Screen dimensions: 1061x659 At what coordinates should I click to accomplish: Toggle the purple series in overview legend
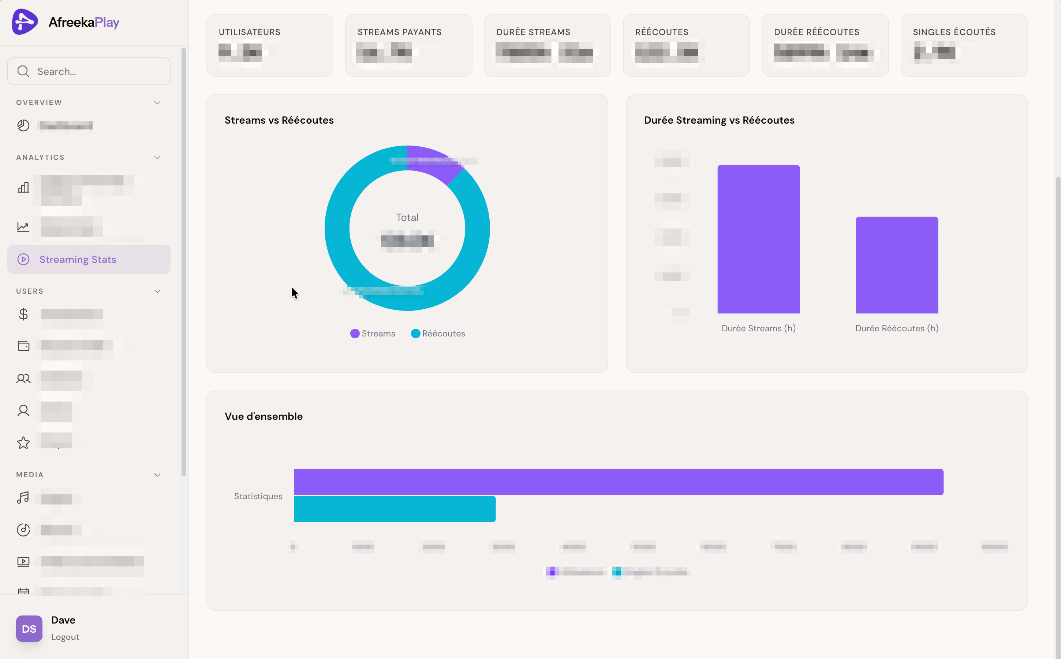click(x=575, y=572)
